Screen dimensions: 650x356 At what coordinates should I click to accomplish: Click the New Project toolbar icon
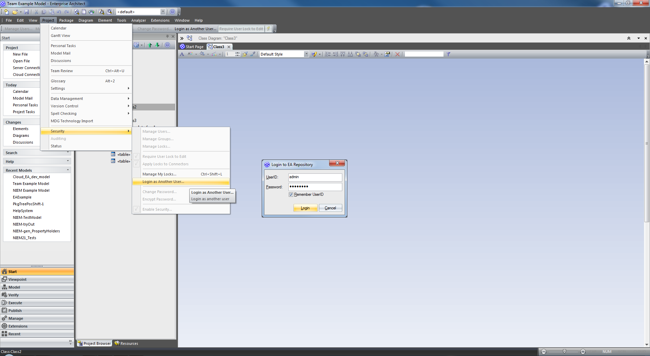(7, 12)
